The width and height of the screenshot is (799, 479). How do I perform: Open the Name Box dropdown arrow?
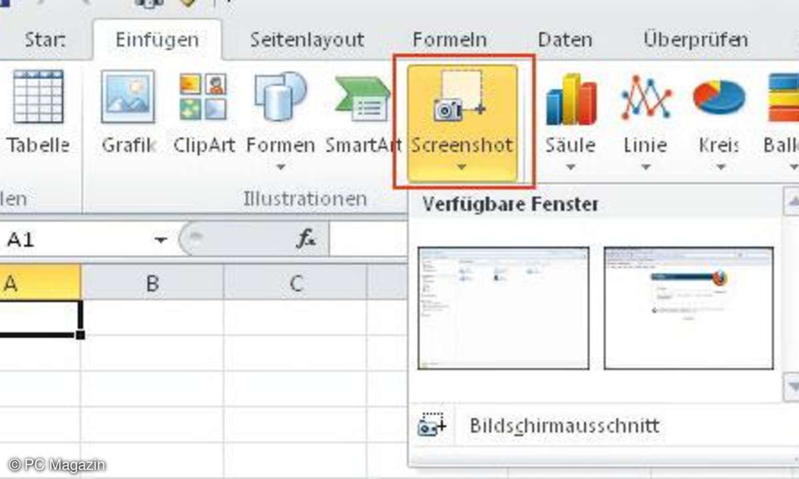[160, 240]
